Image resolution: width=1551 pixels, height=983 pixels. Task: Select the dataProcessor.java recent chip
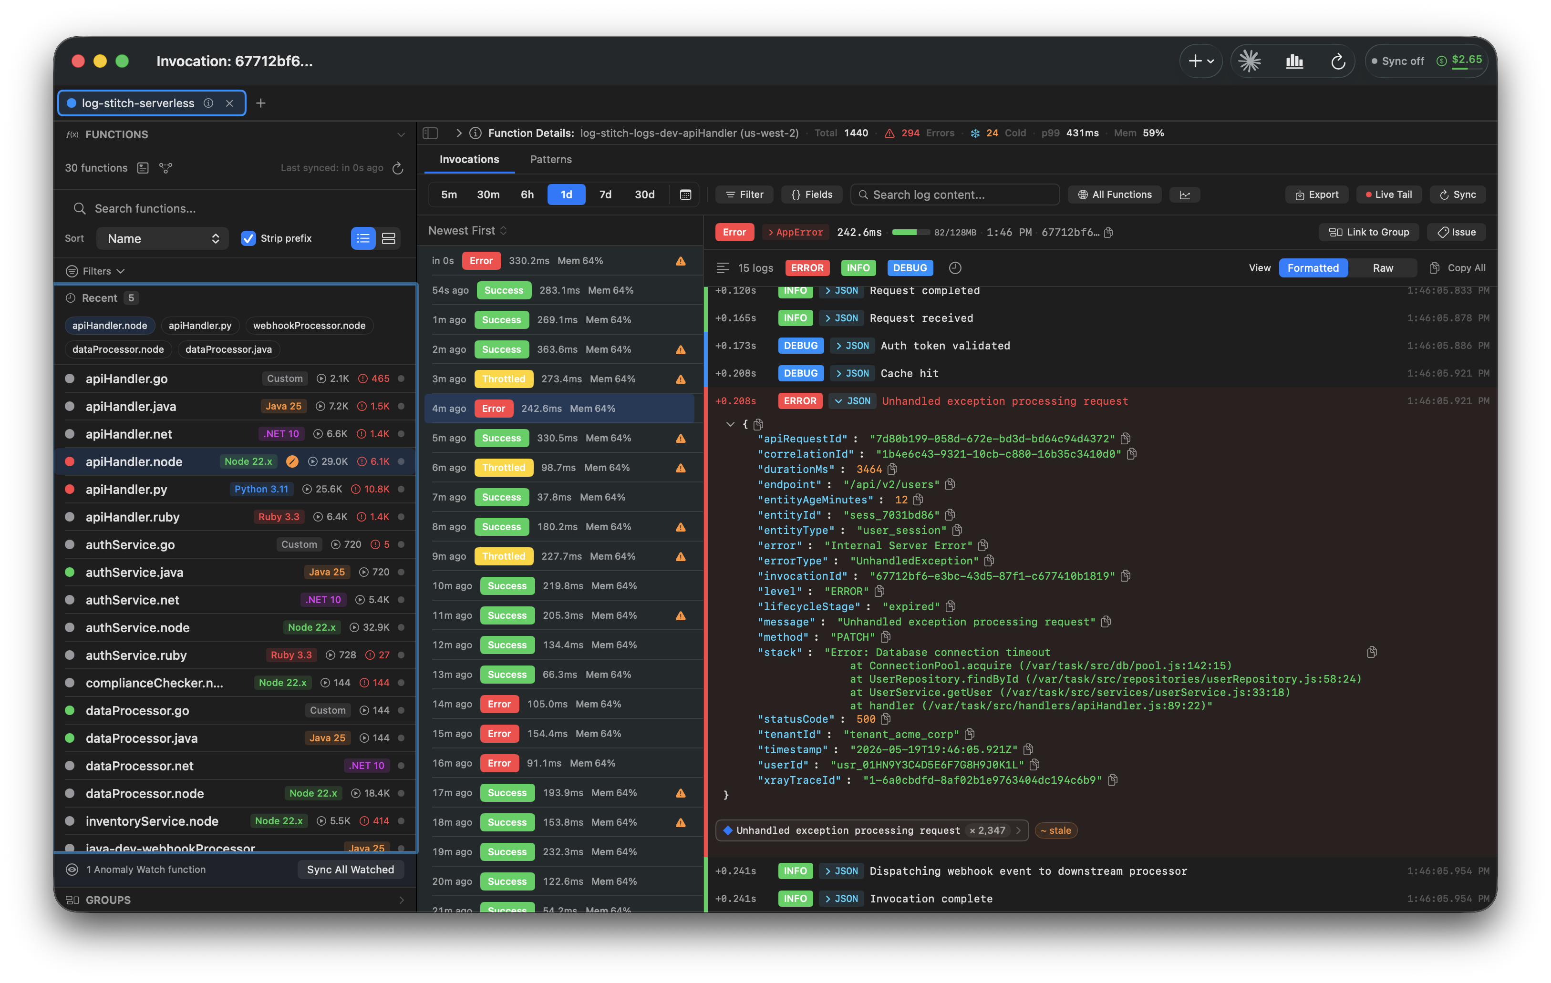[228, 349]
